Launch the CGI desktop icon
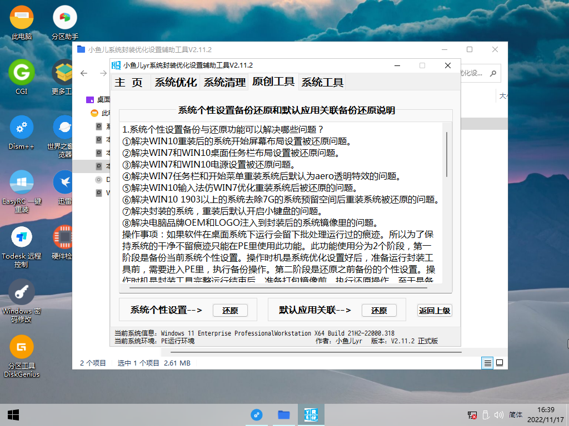The image size is (569, 426). 22,77
